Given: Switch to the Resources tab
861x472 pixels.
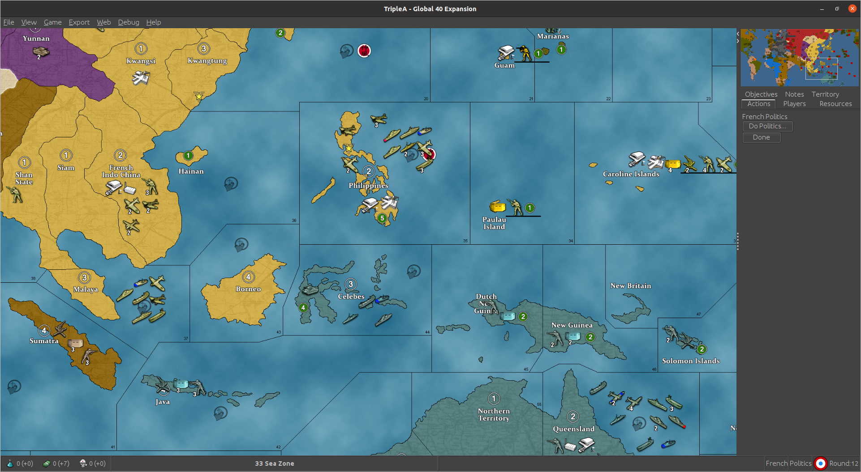Looking at the screenshot, I should 835,103.
